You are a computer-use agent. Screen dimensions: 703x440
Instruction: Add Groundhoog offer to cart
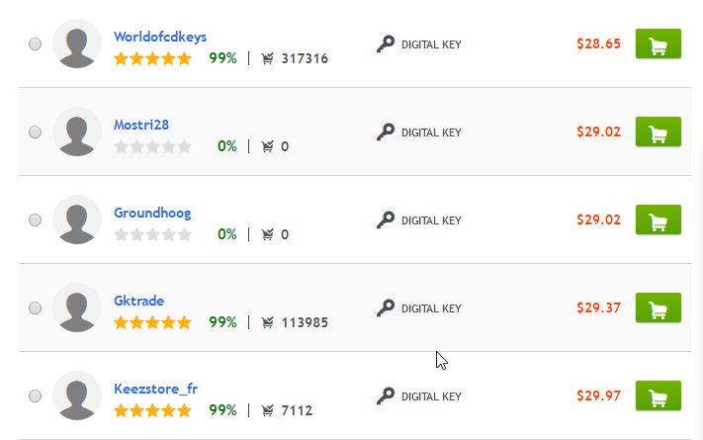click(x=658, y=220)
